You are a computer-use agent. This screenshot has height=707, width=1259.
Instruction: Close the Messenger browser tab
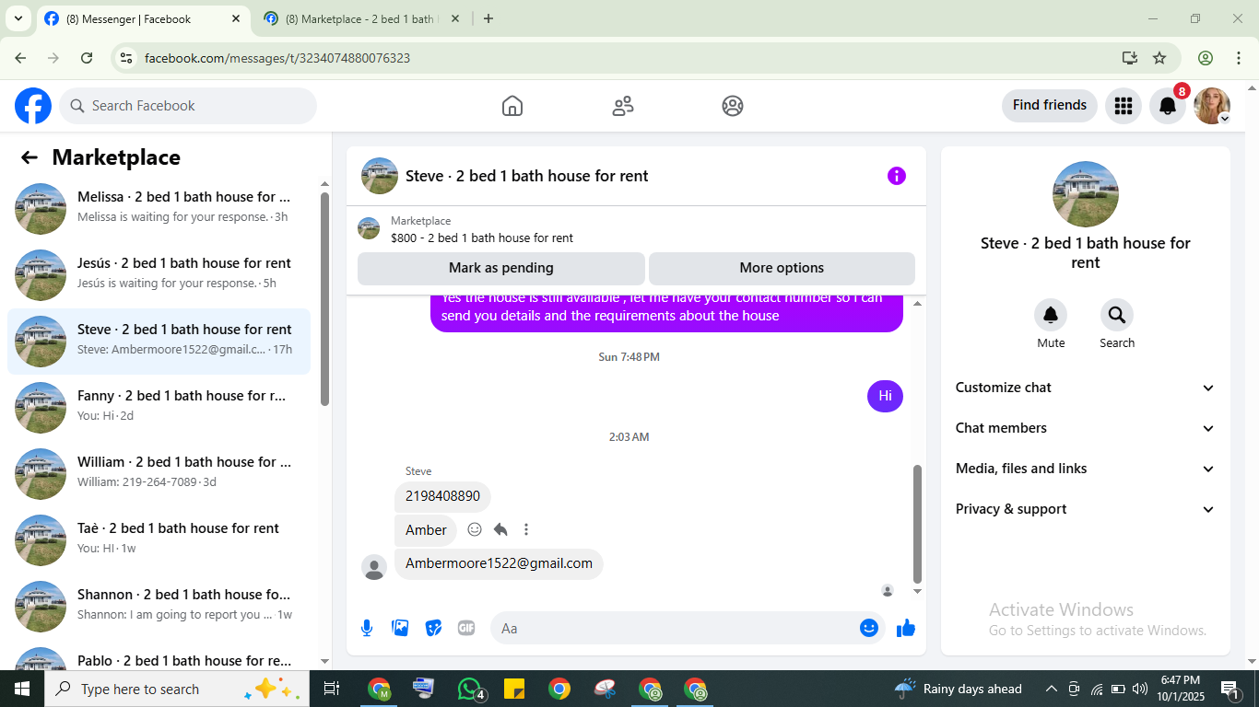236,18
